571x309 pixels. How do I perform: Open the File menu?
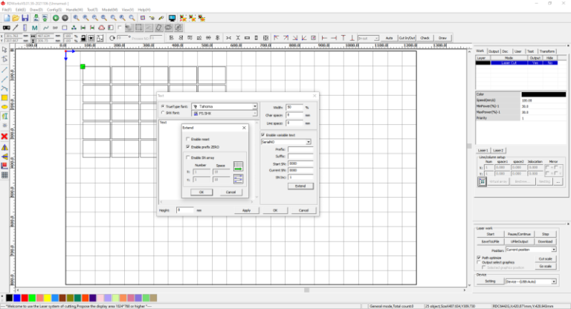point(7,10)
